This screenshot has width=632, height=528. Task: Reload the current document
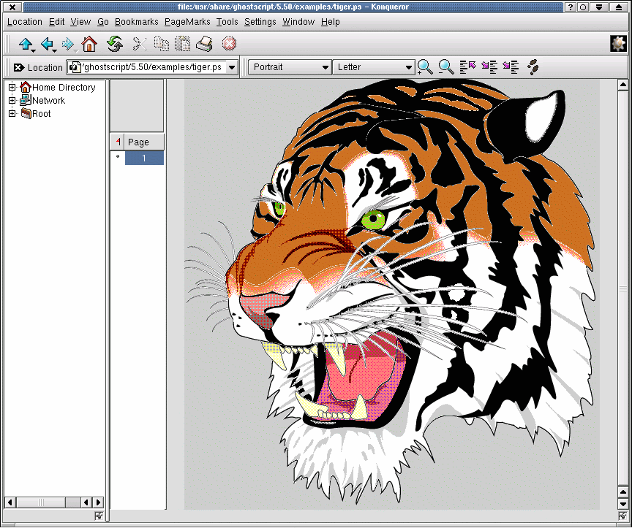115,44
